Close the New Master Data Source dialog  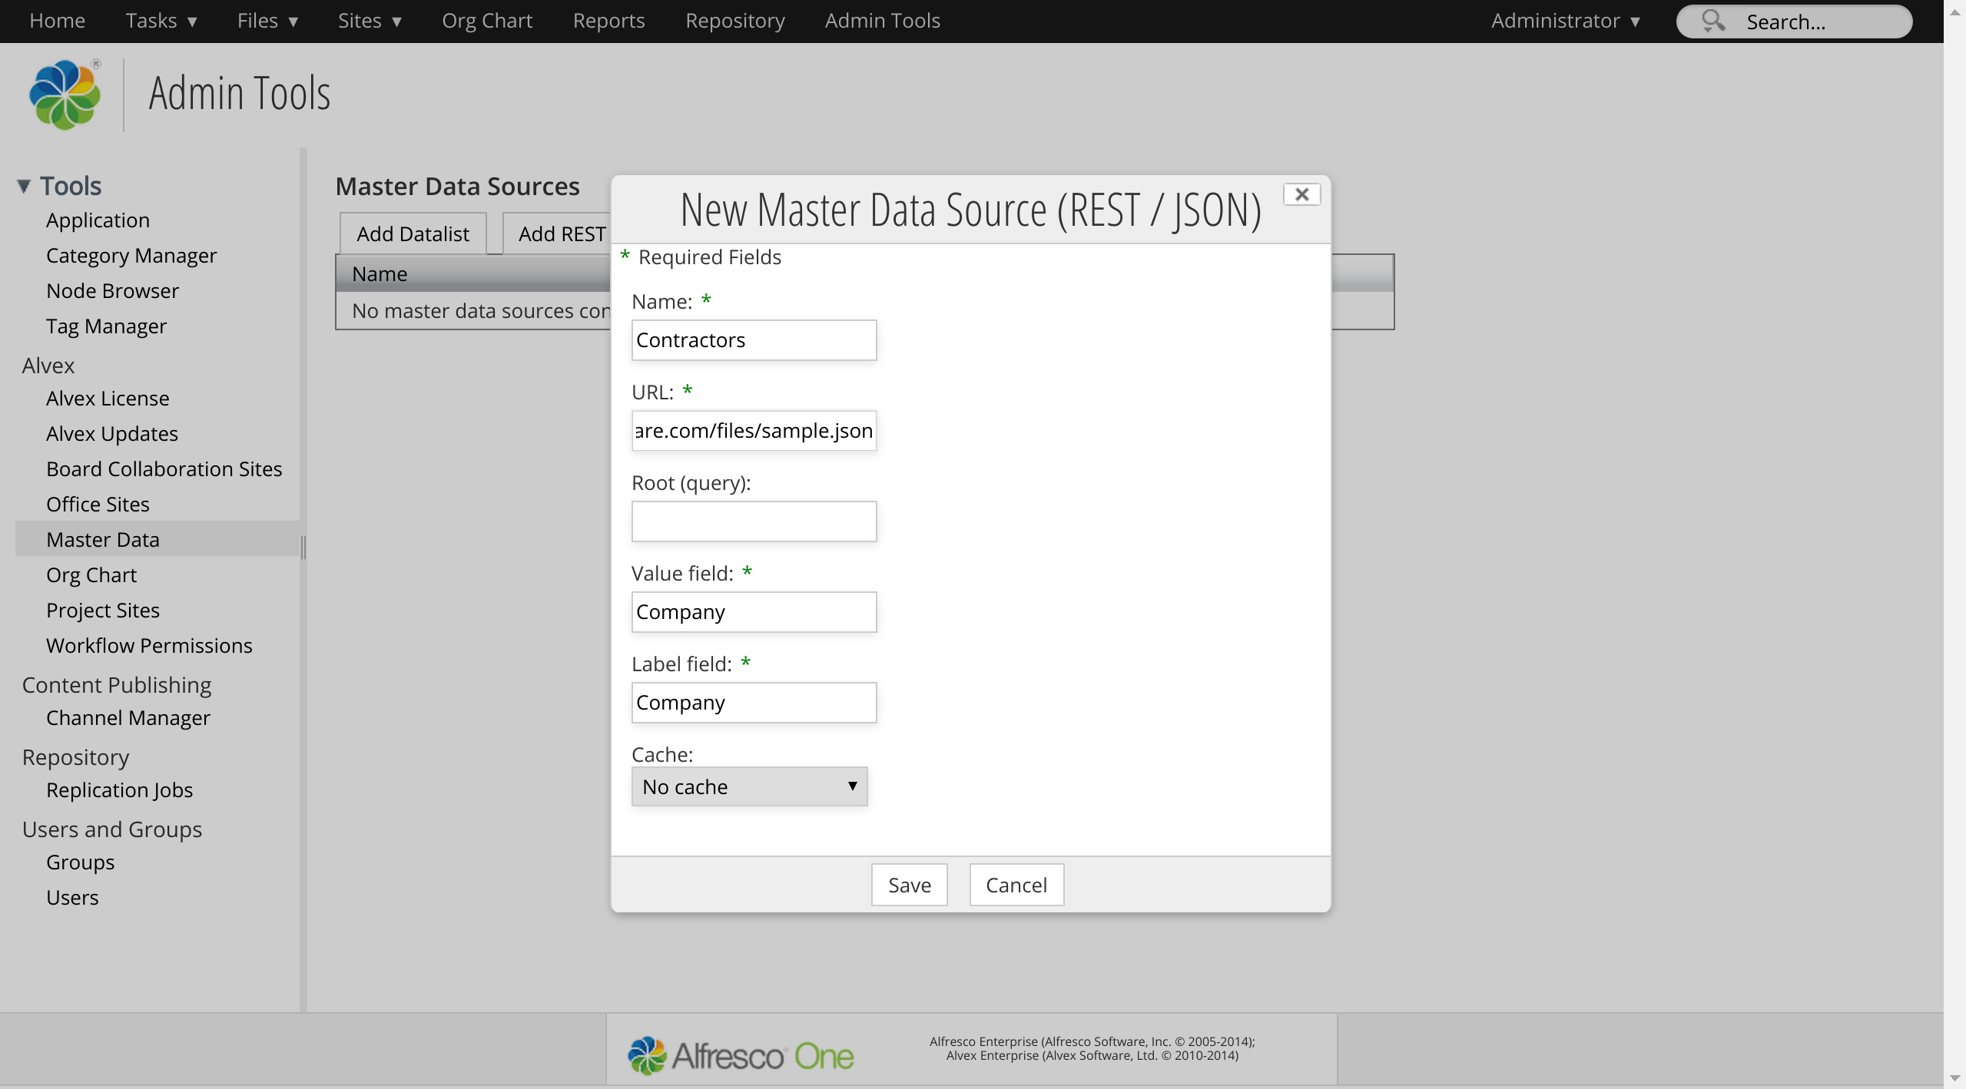click(1301, 194)
